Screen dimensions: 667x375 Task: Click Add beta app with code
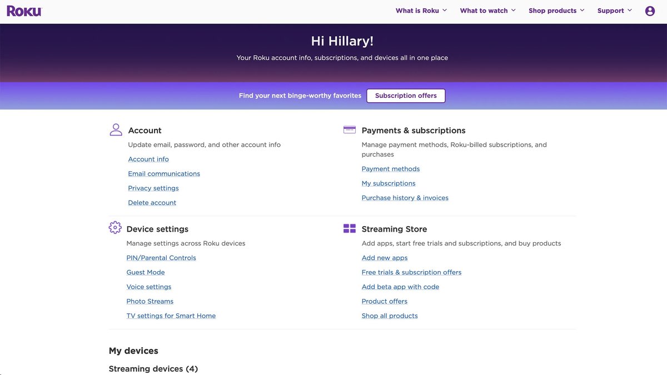[400, 286]
